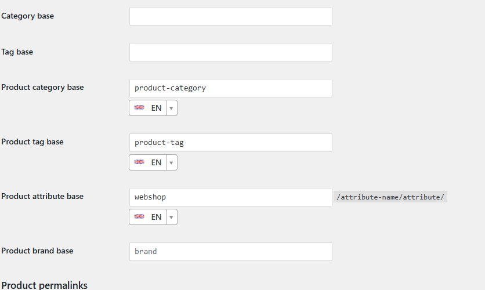Screen dimensions: 485x290
Task: Click UK flag icon below webshop field
Action: click(x=139, y=216)
